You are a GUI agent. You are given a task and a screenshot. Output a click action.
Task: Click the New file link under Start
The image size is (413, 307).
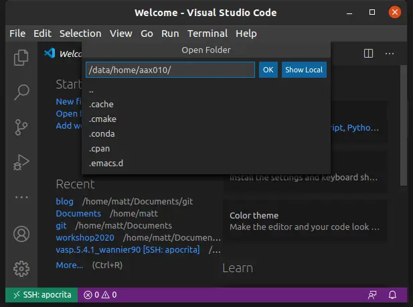coord(68,101)
